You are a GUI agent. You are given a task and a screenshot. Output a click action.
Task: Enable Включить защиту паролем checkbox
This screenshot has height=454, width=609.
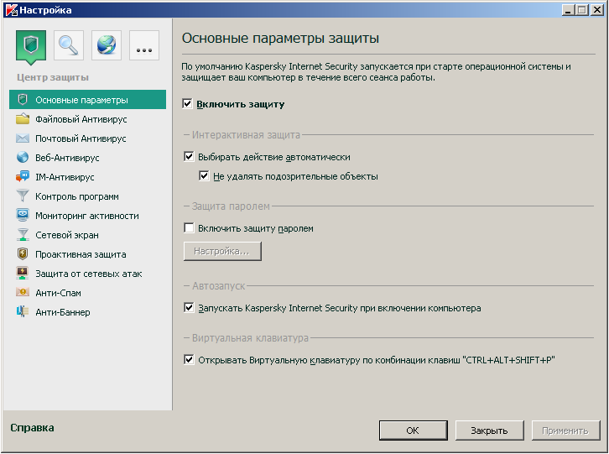click(189, 227)
